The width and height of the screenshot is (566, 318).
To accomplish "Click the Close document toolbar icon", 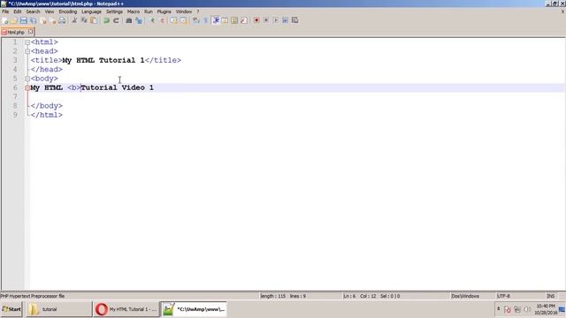I will pos(43,20).
